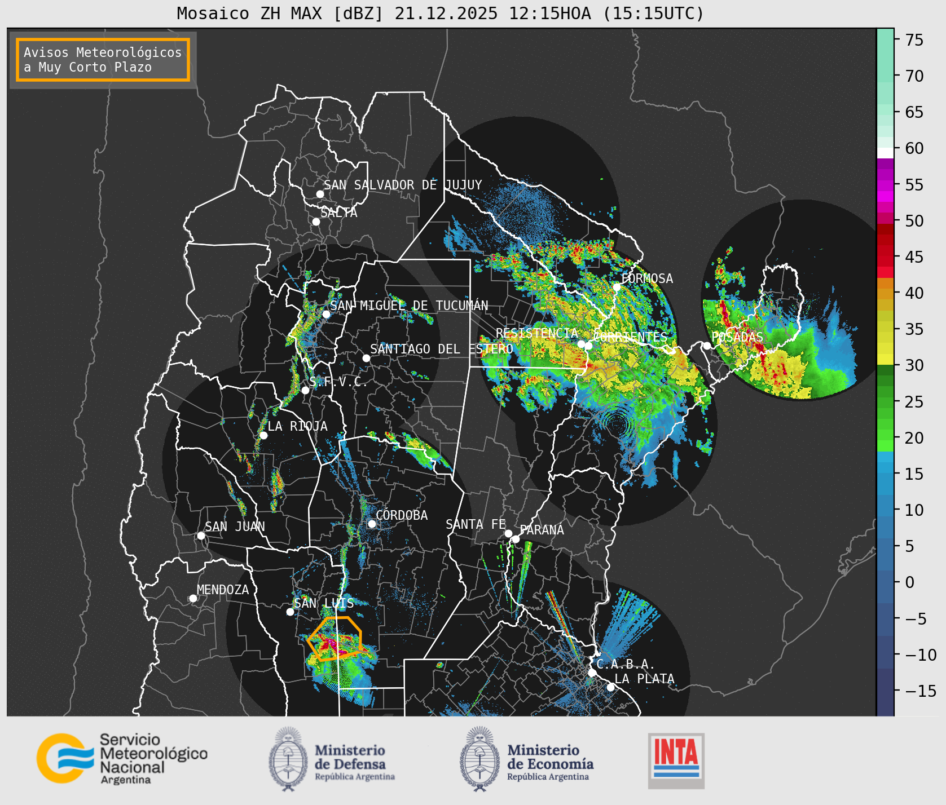Click the La Plata city marker dot
Viewport: 946px width, 805px height.
tap(610, 687)
